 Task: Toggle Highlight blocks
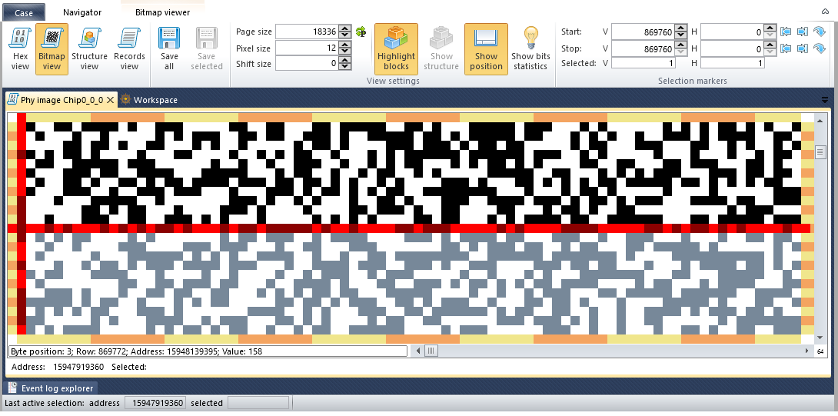coord(396,49)
